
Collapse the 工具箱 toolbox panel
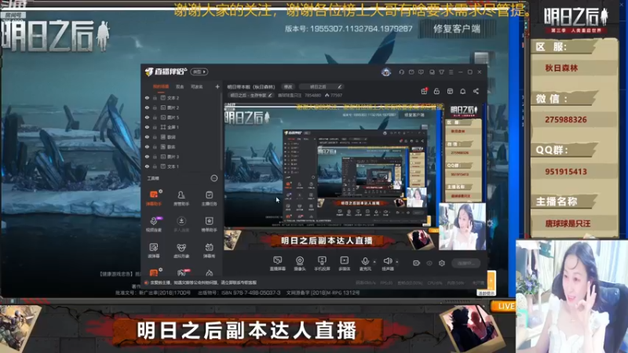point(214,178)
